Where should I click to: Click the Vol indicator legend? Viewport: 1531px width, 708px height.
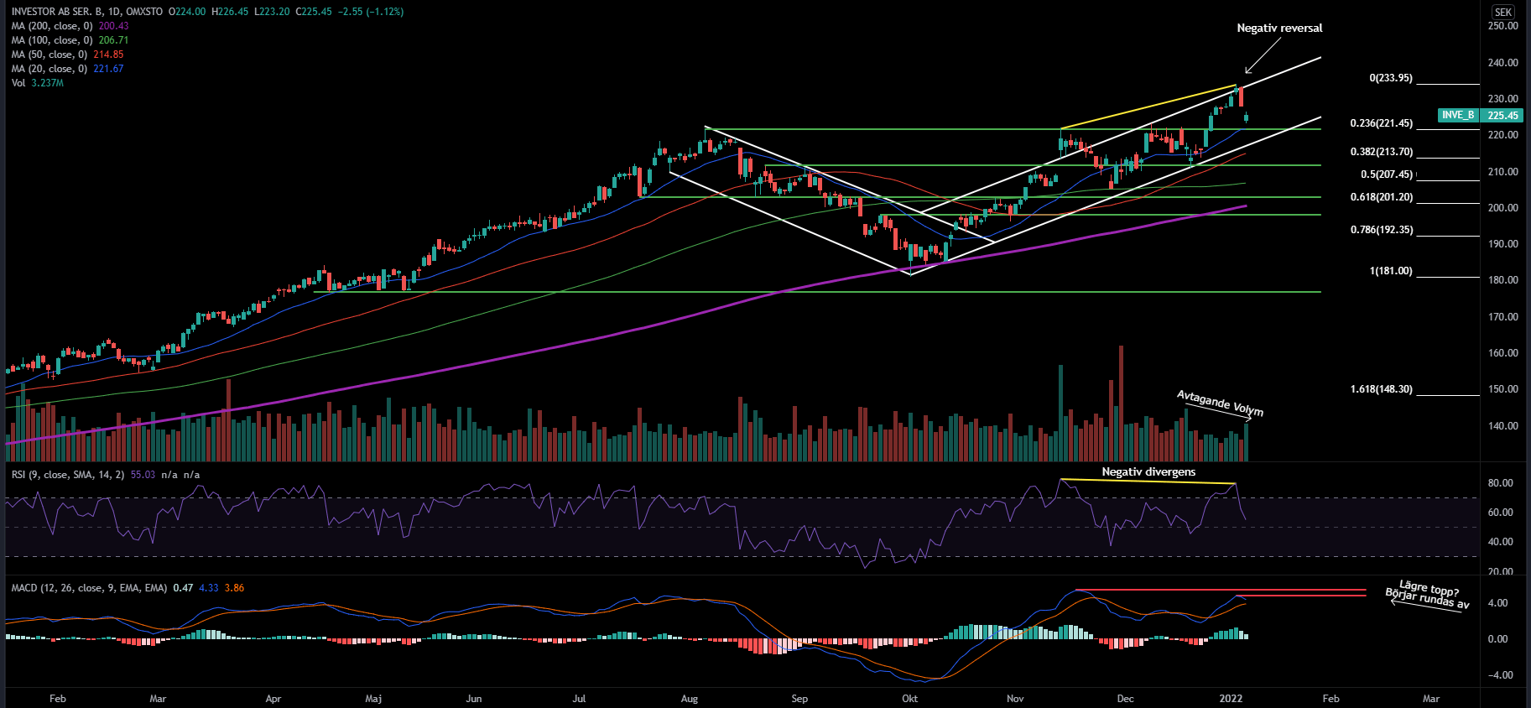[18, 83]
